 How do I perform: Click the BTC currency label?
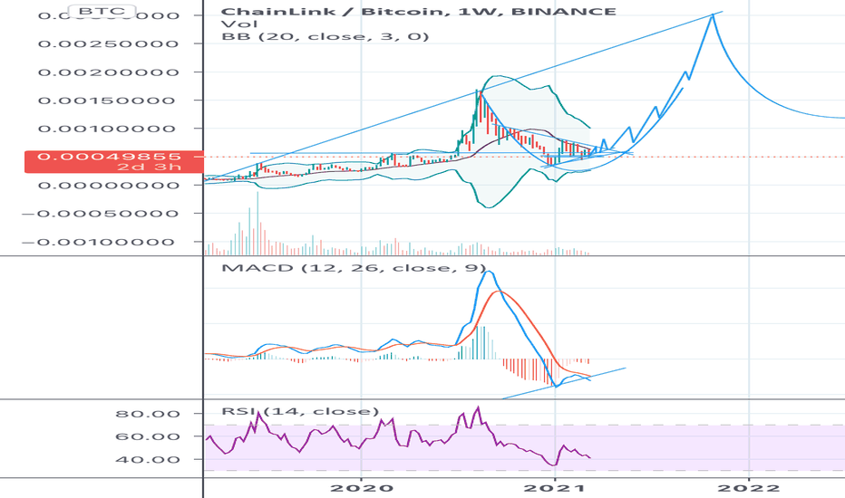[x=102, y=11]
